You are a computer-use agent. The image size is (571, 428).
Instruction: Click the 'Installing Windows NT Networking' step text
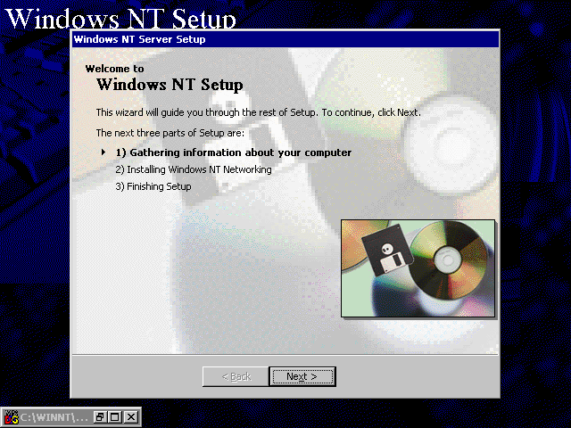pyautogui.click(x=194, y=169)
